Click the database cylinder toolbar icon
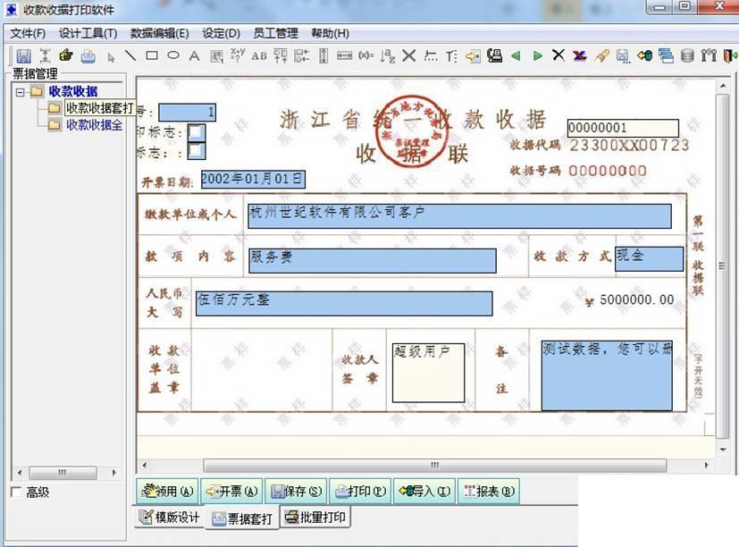739x547 pixels. coord(687,55)
